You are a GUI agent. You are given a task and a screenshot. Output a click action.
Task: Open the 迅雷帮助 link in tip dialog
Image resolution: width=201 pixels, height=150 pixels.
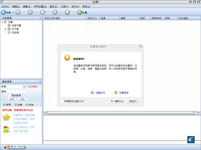tap(124, 93)
